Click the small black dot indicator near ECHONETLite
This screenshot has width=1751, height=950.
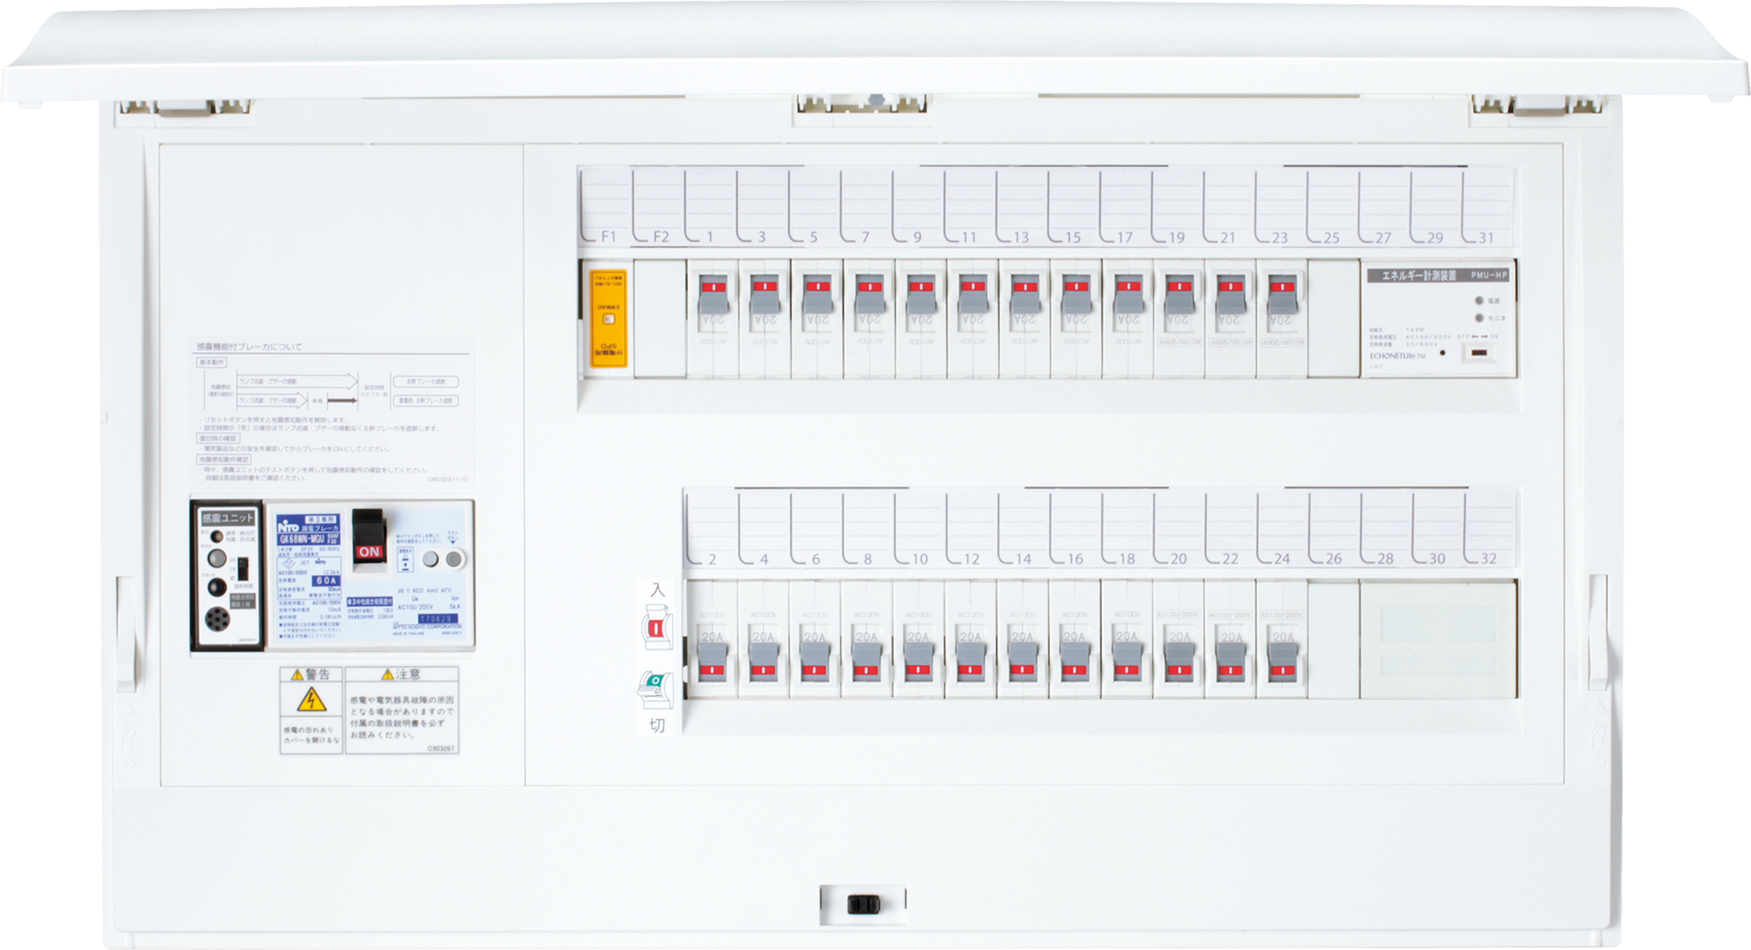coord(1442,352)
